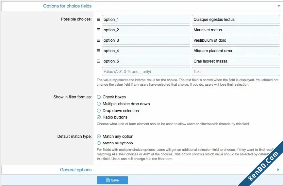Select Multiple-choice drop down option

(x=99, y=104)
